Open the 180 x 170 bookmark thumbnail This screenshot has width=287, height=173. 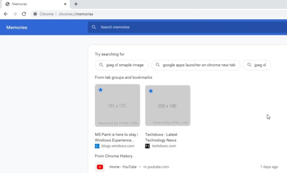(117, 105)
